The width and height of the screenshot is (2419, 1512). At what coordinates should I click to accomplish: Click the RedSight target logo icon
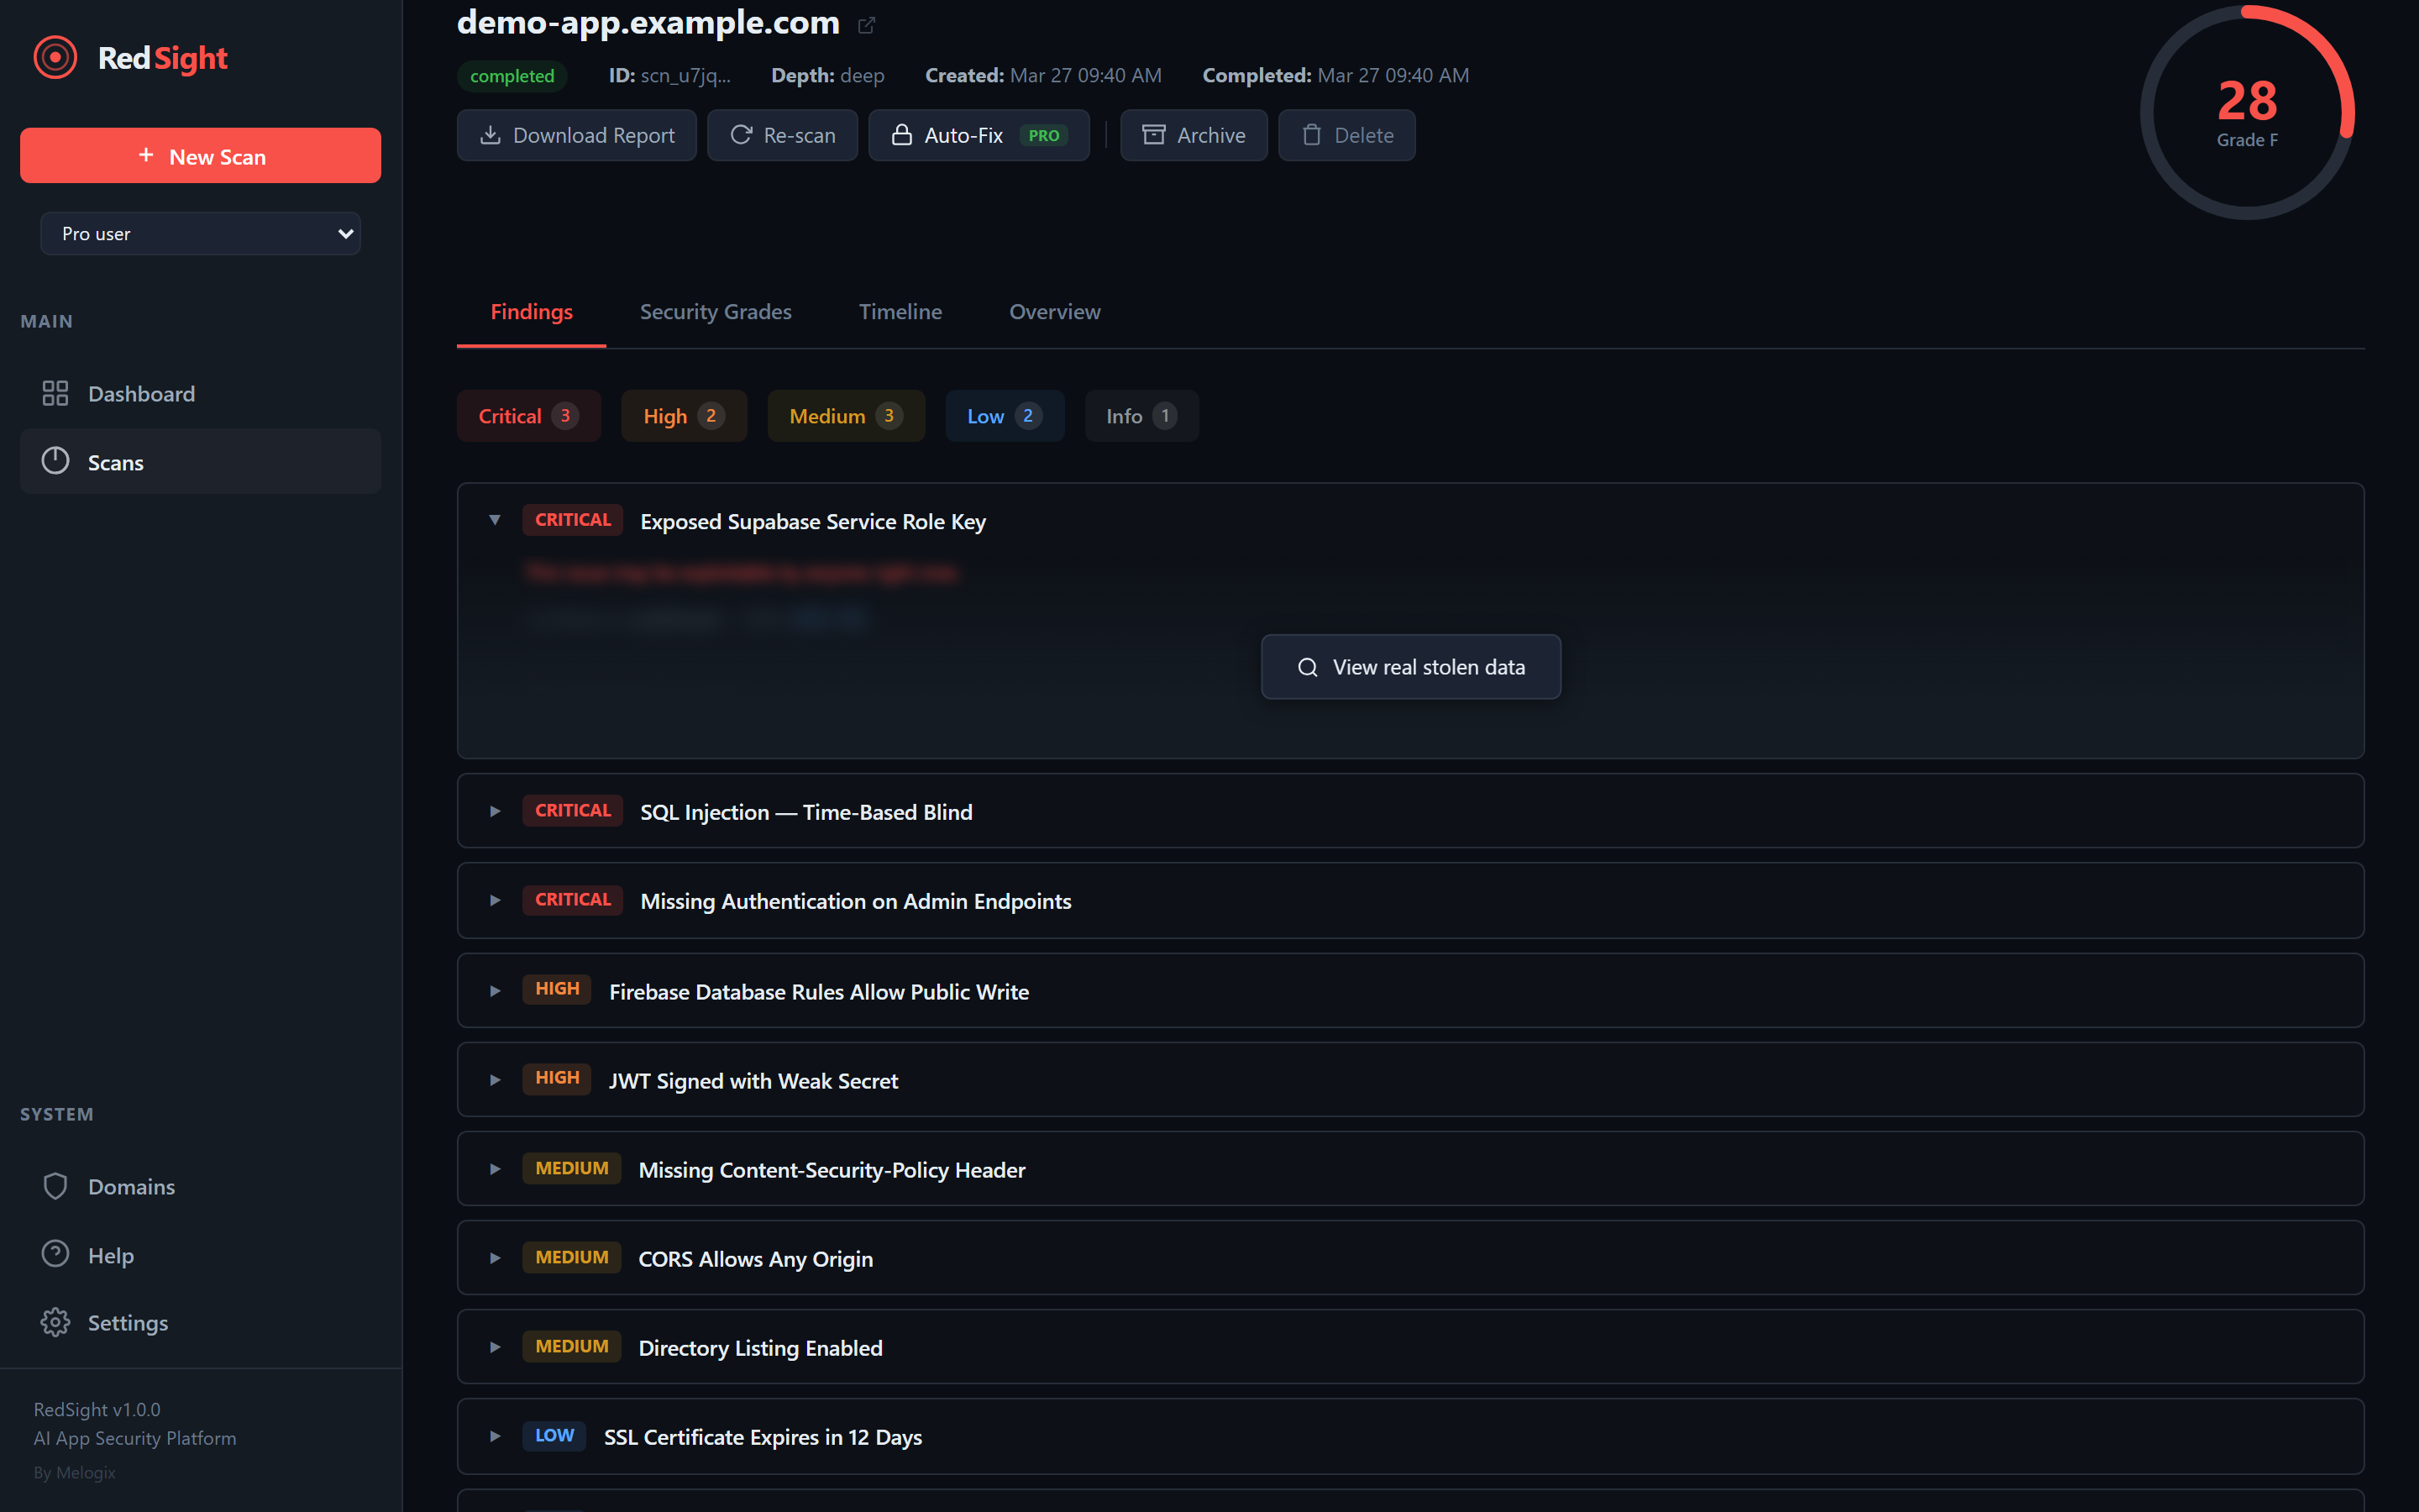55,58
